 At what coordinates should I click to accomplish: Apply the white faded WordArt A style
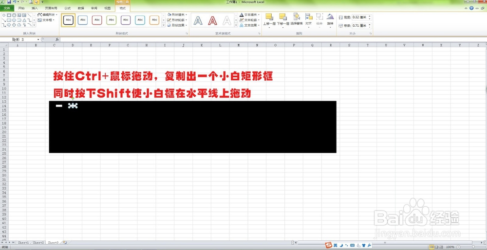[x=227, y=21]
